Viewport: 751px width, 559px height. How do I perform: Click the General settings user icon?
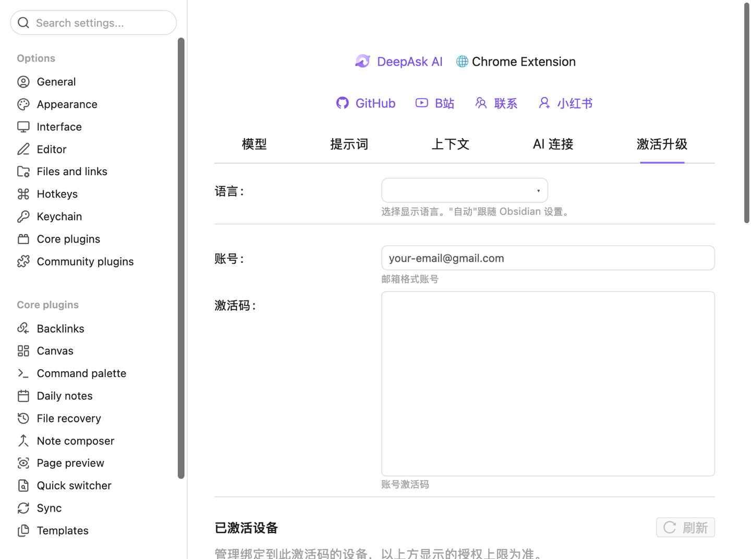(x=23, y=82)
